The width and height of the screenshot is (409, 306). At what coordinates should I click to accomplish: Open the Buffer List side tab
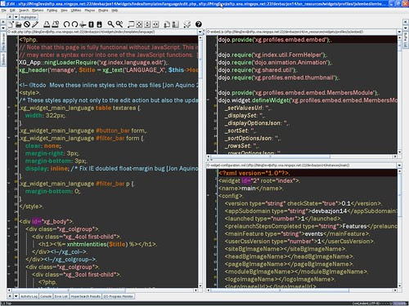pyautogui.click(x=405, y=40)
